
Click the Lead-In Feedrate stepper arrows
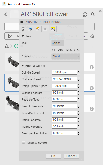click(79, 106)
